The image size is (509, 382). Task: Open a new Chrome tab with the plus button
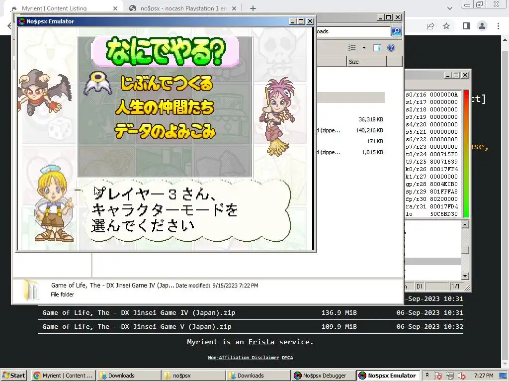click(253, 8)
